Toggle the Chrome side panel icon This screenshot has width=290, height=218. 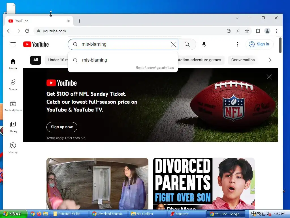[258, 31]
